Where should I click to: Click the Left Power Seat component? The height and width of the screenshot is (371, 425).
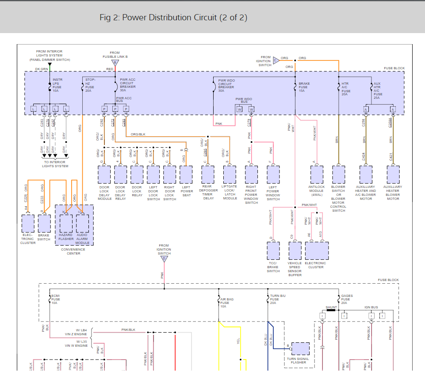[187, 175]
